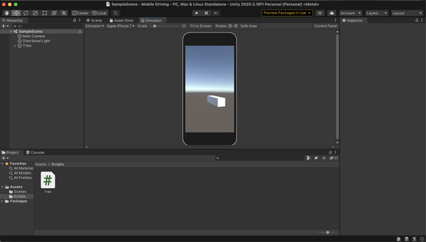Expand the Trike object in Hierarchy
Image resolution: width=426 pixels, height=242 pixels.
pyautogui.click(x=15, y=46)
